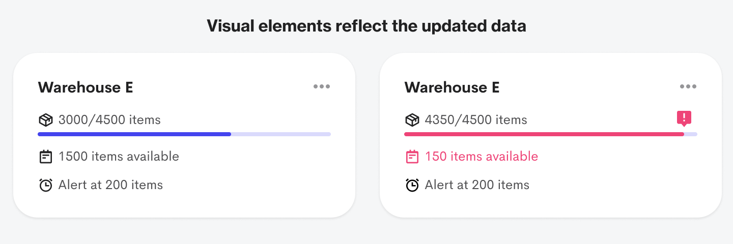Click the calendar icon beside 1500 items available
The height and width of the screenshot is (244, 733).
(46, 157)
